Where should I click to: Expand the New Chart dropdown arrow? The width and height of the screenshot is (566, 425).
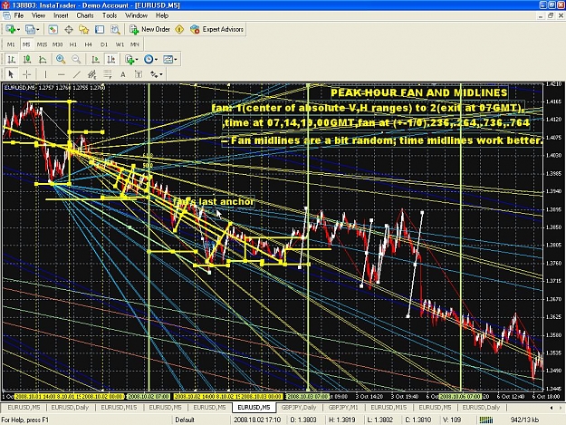(18, 30)
